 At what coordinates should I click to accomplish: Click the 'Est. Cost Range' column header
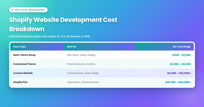pyautogui.click(x=164, y=47)
